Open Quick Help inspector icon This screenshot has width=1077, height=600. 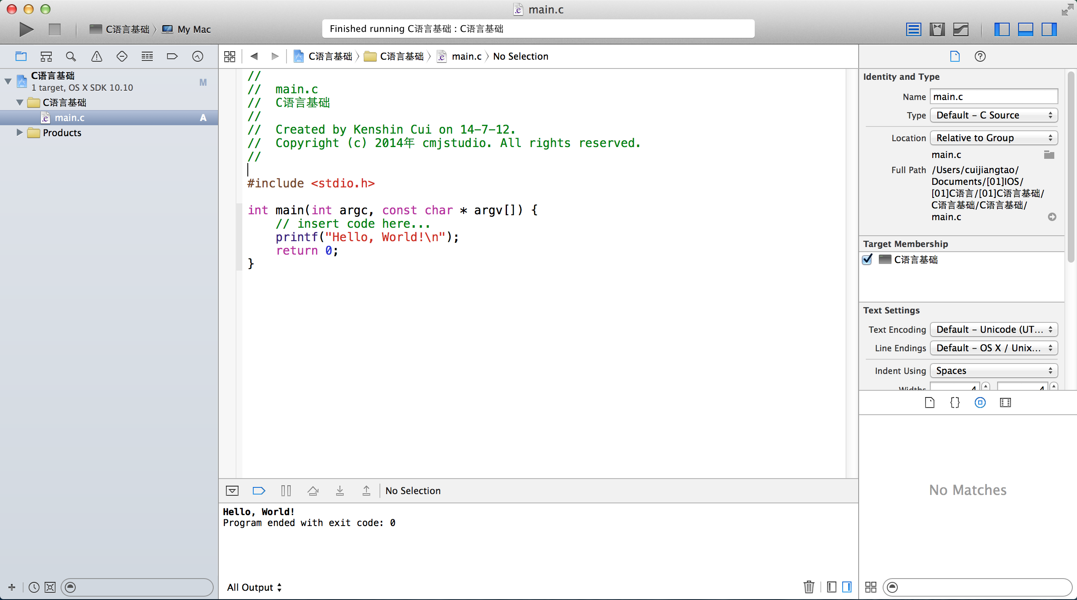980,57
